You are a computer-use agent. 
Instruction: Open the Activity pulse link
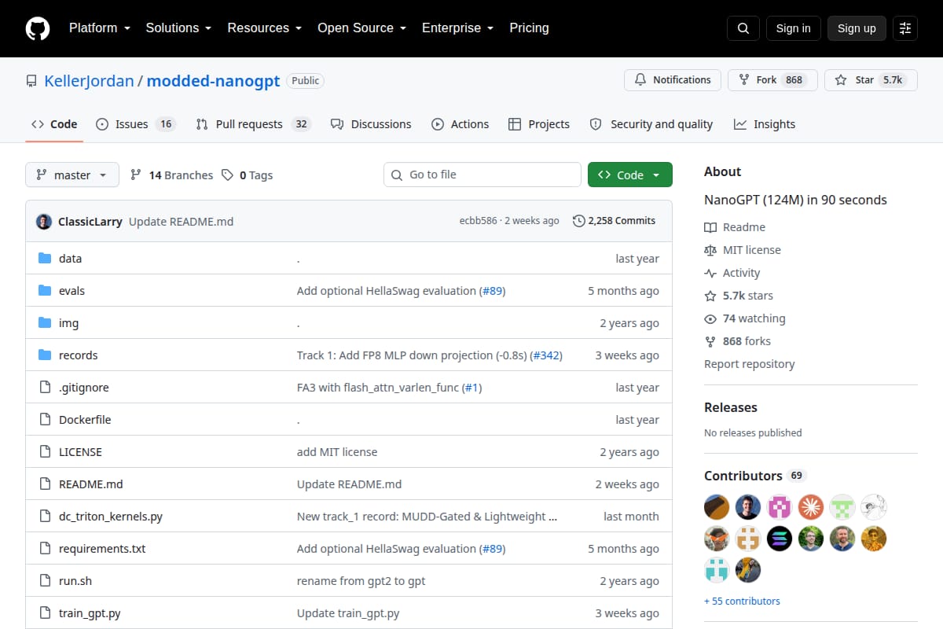pos(732,273)
